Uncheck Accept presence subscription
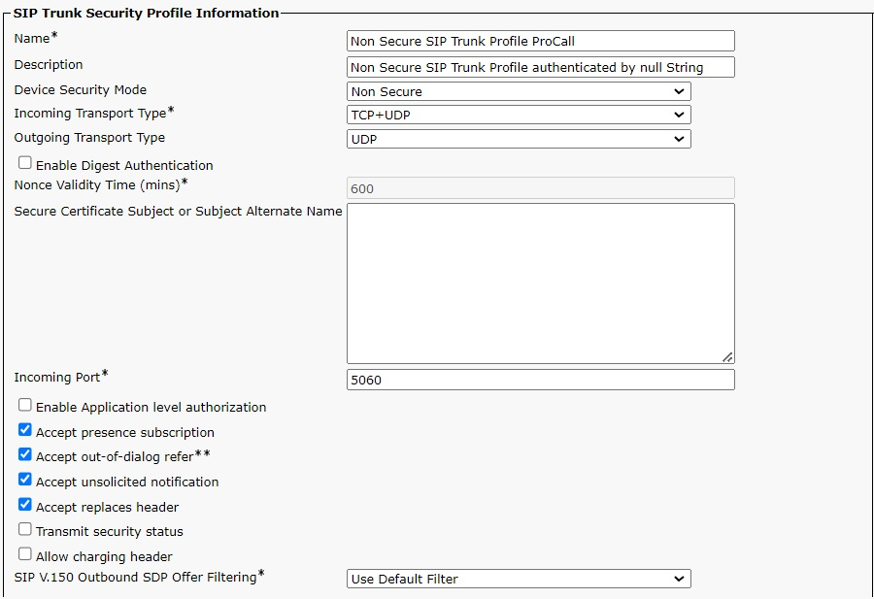The height and width of the screenshot is (599, 874). pyautogui.click(x=25, y=430)
